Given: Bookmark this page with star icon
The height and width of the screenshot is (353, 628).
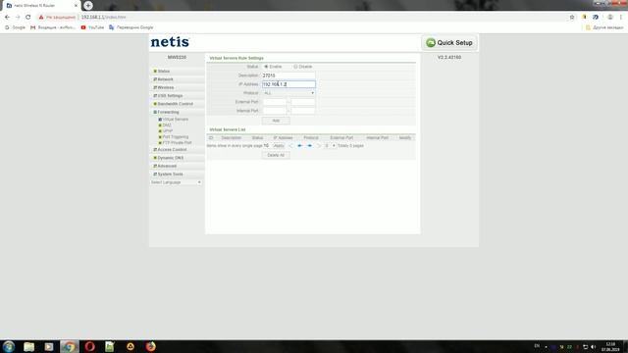Looking at the screenshot, I should pyautogui.click(x=572, y=18).
